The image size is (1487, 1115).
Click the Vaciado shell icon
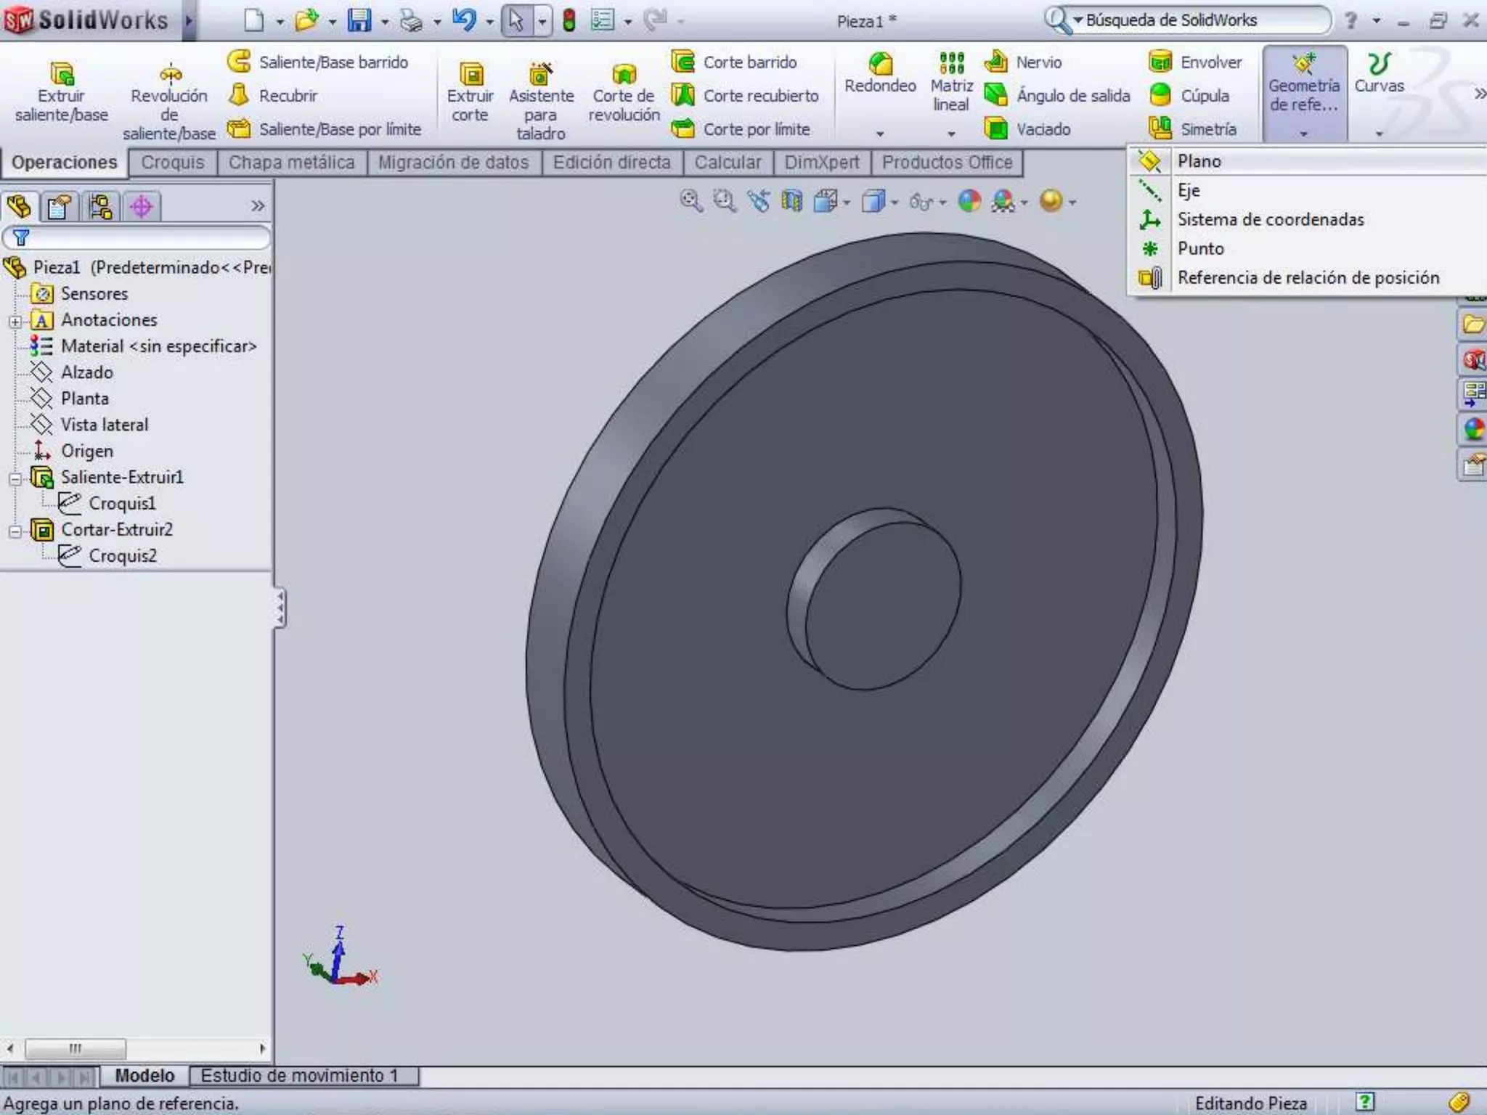pos(996,129)
